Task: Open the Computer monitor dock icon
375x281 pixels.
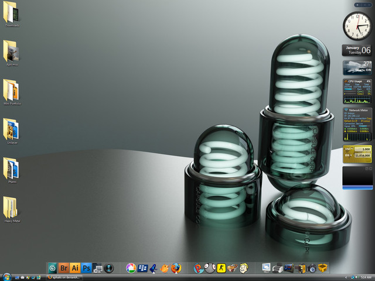Action: 266,268
